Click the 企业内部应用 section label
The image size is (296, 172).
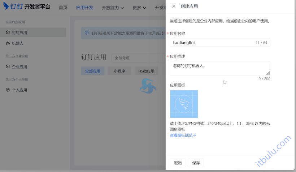[15, 22]
